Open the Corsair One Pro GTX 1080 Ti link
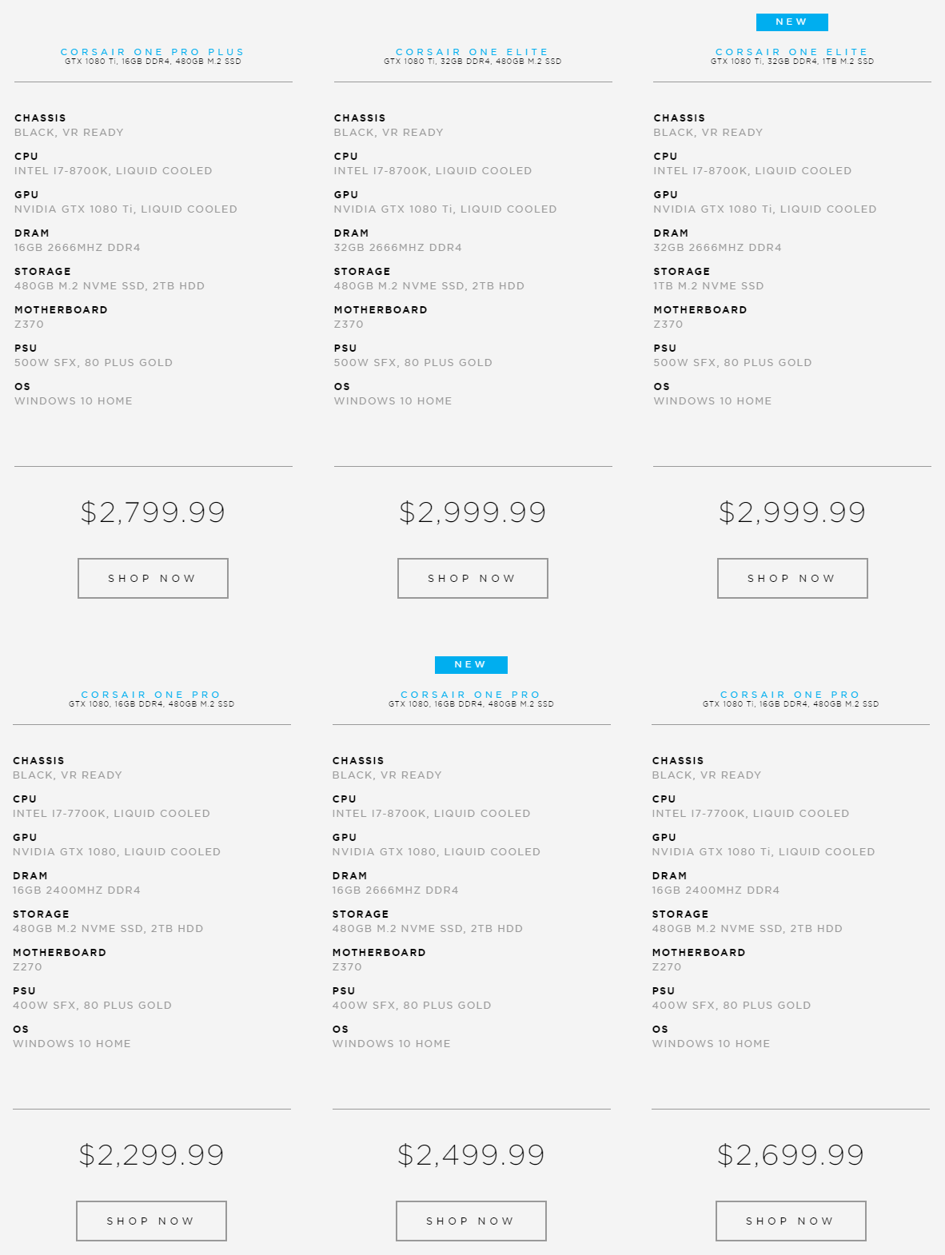The height and width of the screenshot is (1255, 945). point(791,695)
